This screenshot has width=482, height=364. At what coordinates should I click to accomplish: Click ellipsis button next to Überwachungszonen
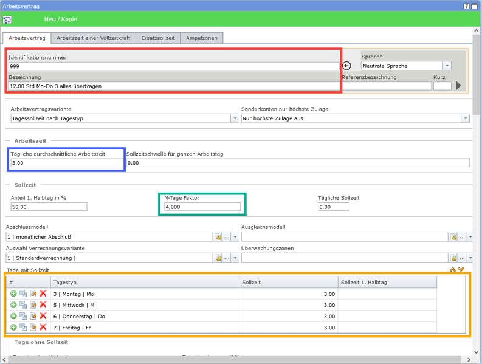click(x=462, y=258)
